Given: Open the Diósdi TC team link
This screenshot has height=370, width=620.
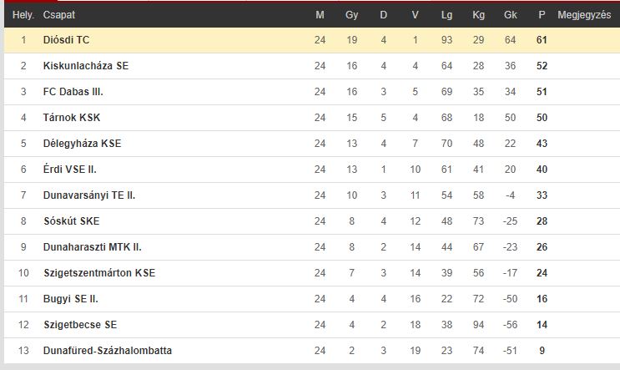Looking at the screenshot, I should (x=66, y=40).
